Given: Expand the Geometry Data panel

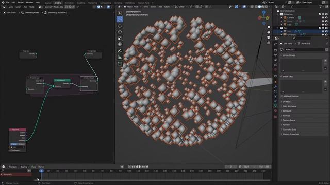Looking at the screenshot, I should (289, 129).
